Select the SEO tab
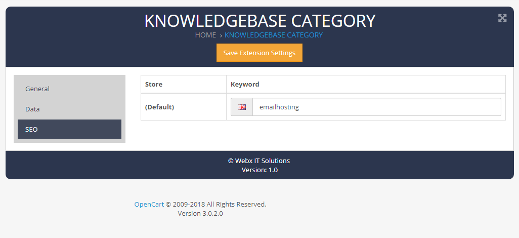This screenshot has width=519, height=238. 69,129
